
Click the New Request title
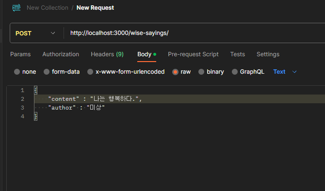[95, 8]
